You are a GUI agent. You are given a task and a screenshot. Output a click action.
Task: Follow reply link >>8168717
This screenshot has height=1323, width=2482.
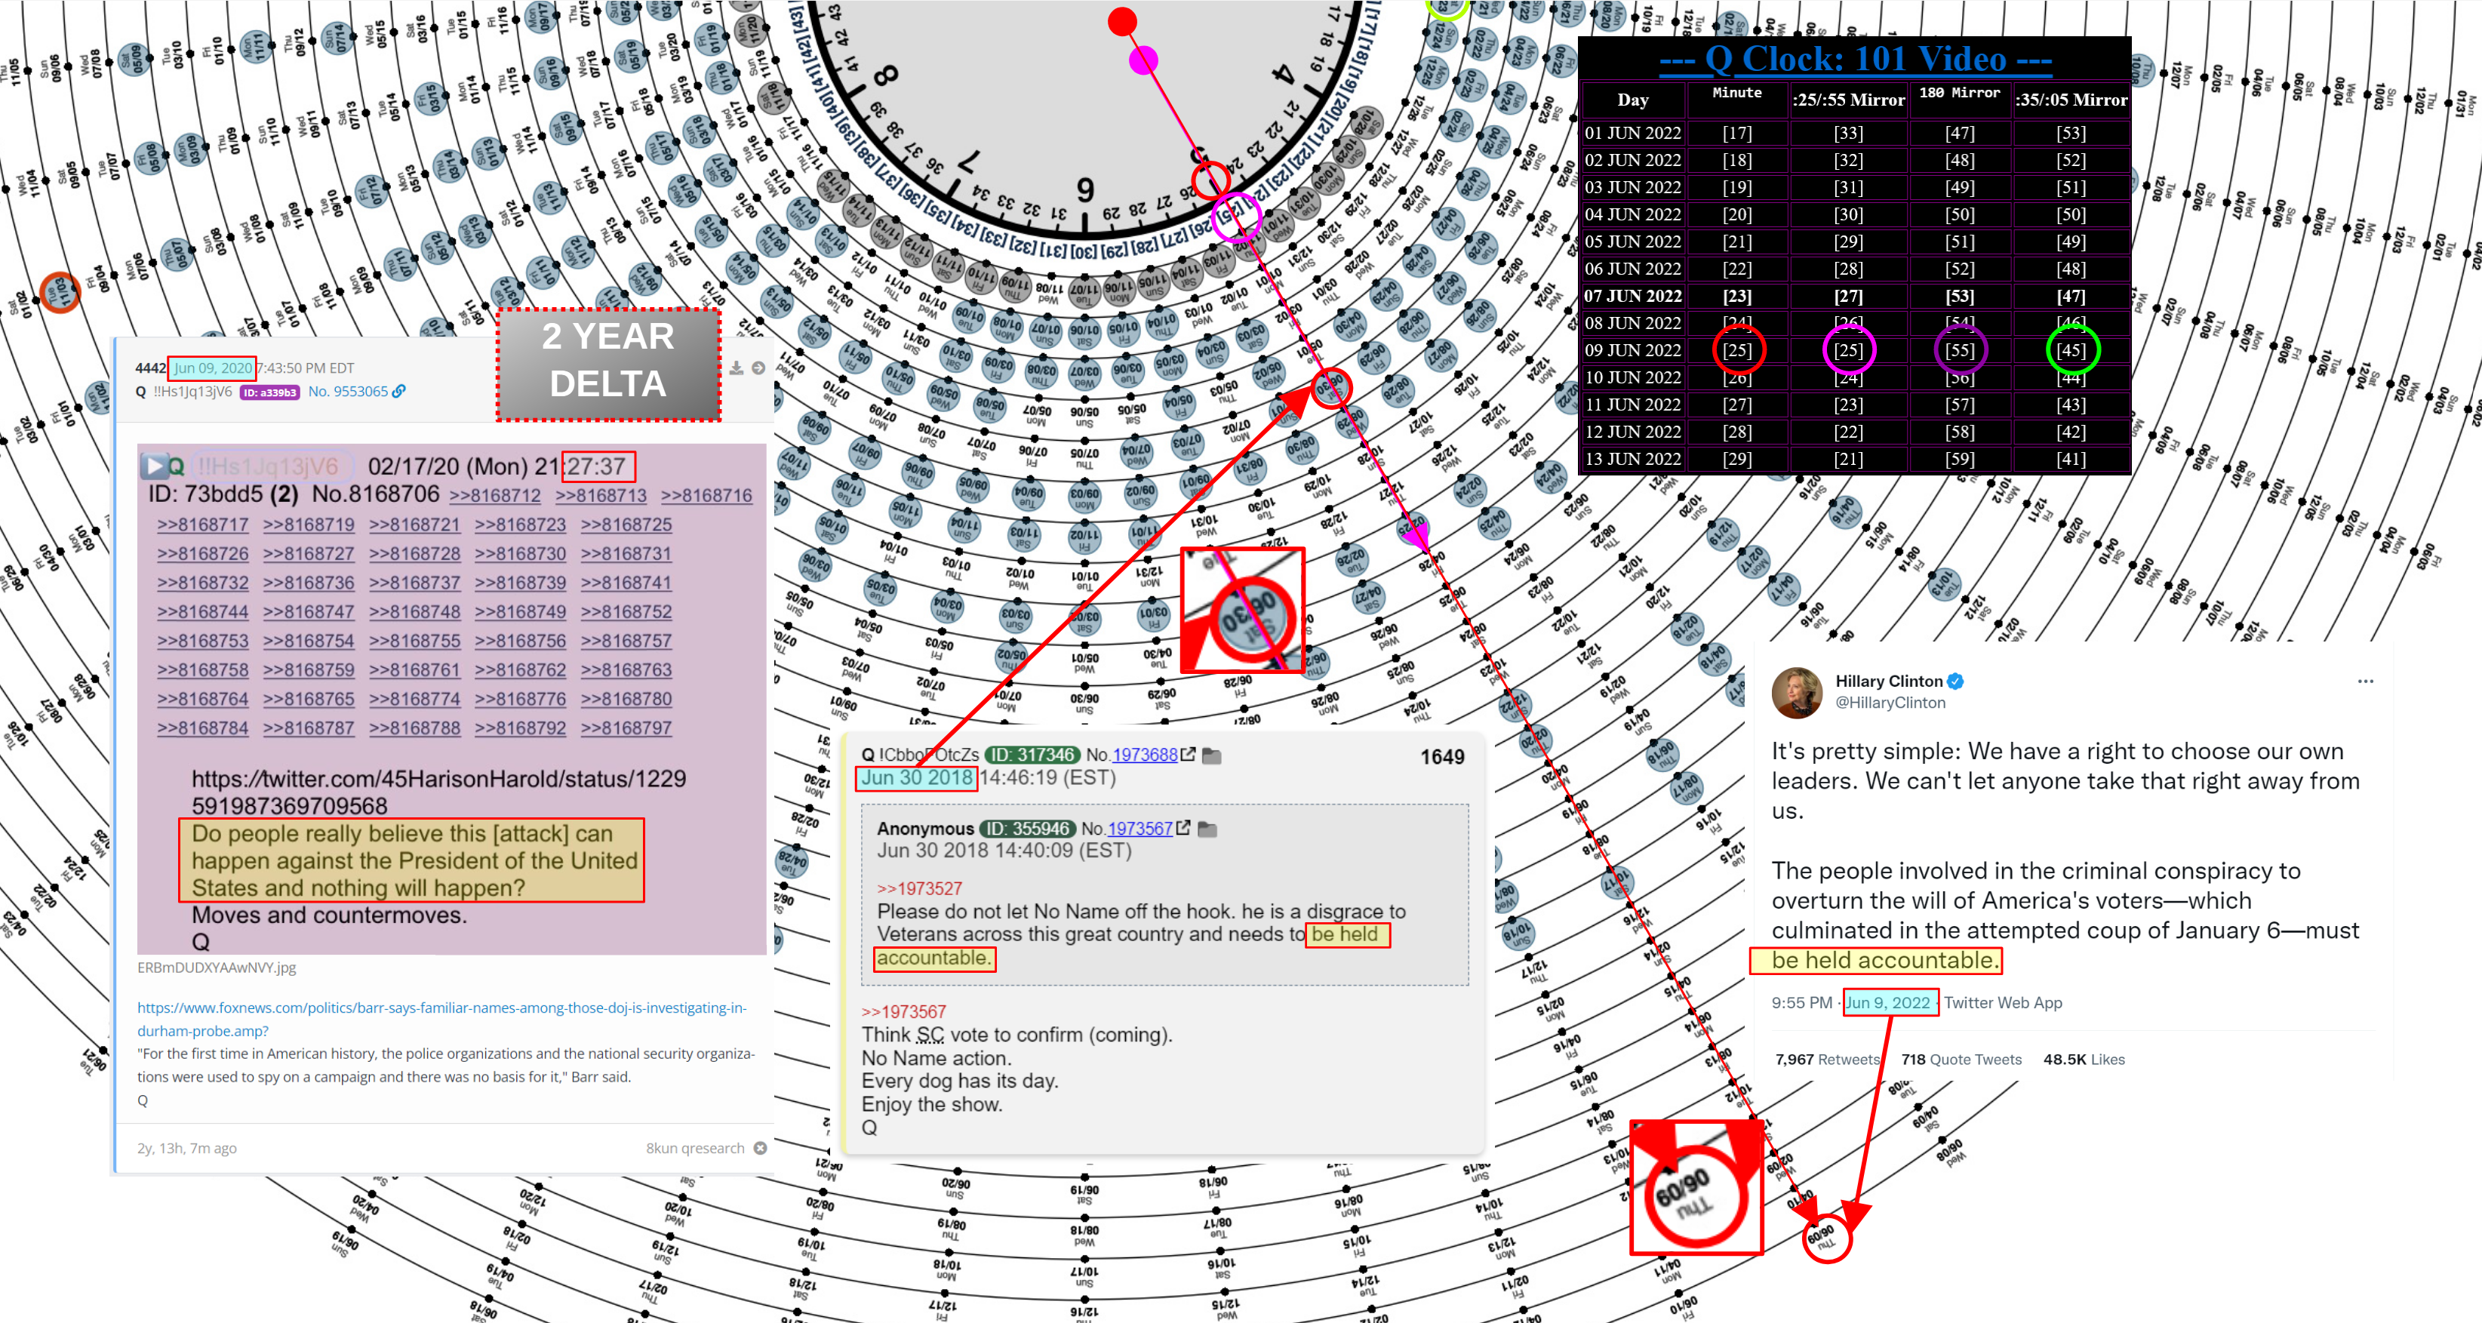[x=203, y=525]
